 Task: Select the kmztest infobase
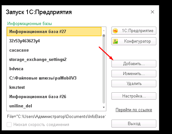[x=54, y=88]
